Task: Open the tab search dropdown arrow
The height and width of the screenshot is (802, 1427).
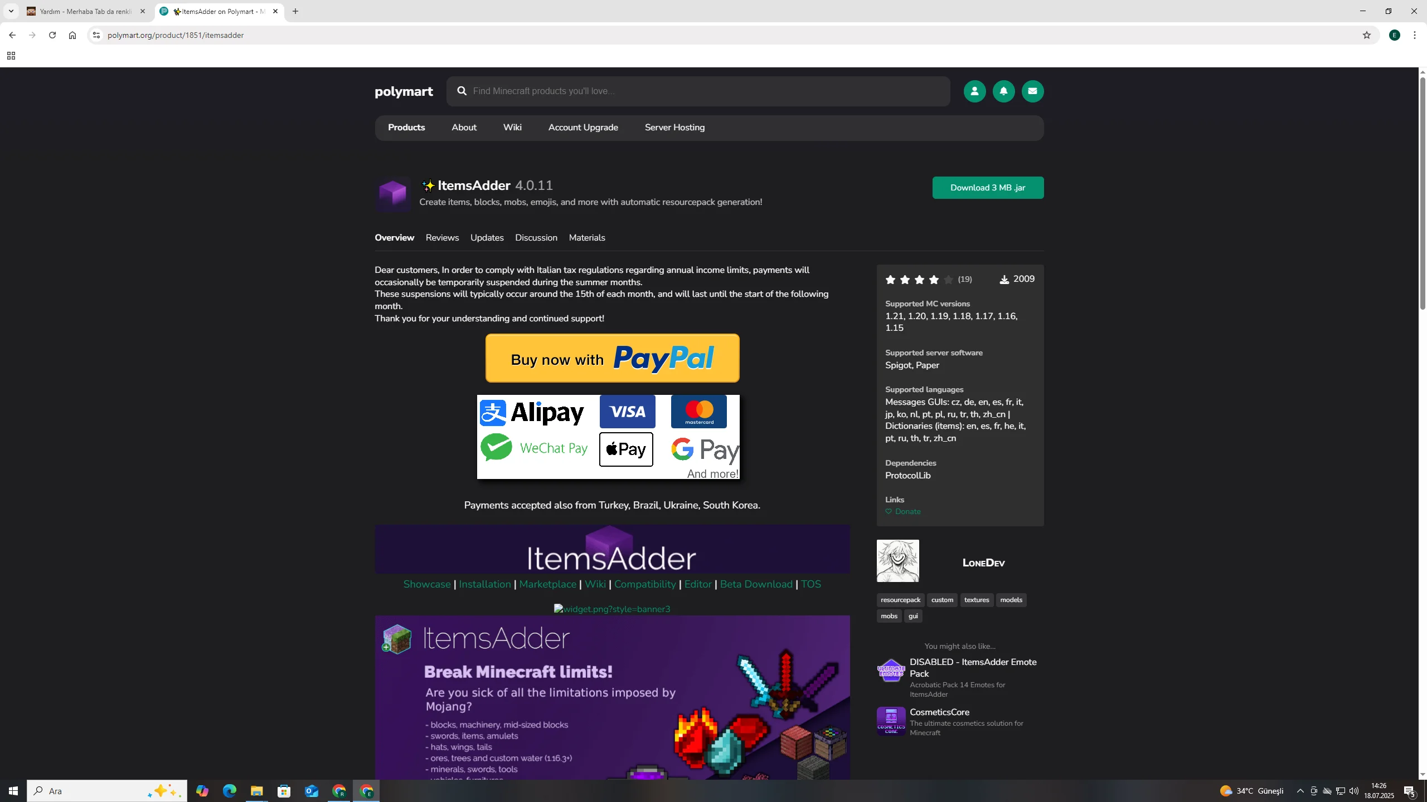Action: 11,11
